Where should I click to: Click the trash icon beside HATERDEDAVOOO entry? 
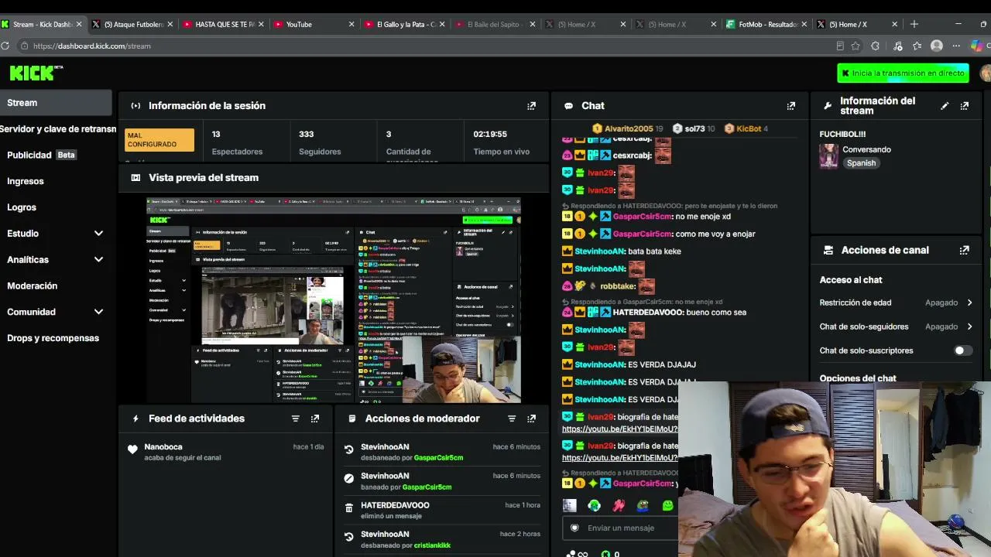pyautogui.click(x=349, y=507)
